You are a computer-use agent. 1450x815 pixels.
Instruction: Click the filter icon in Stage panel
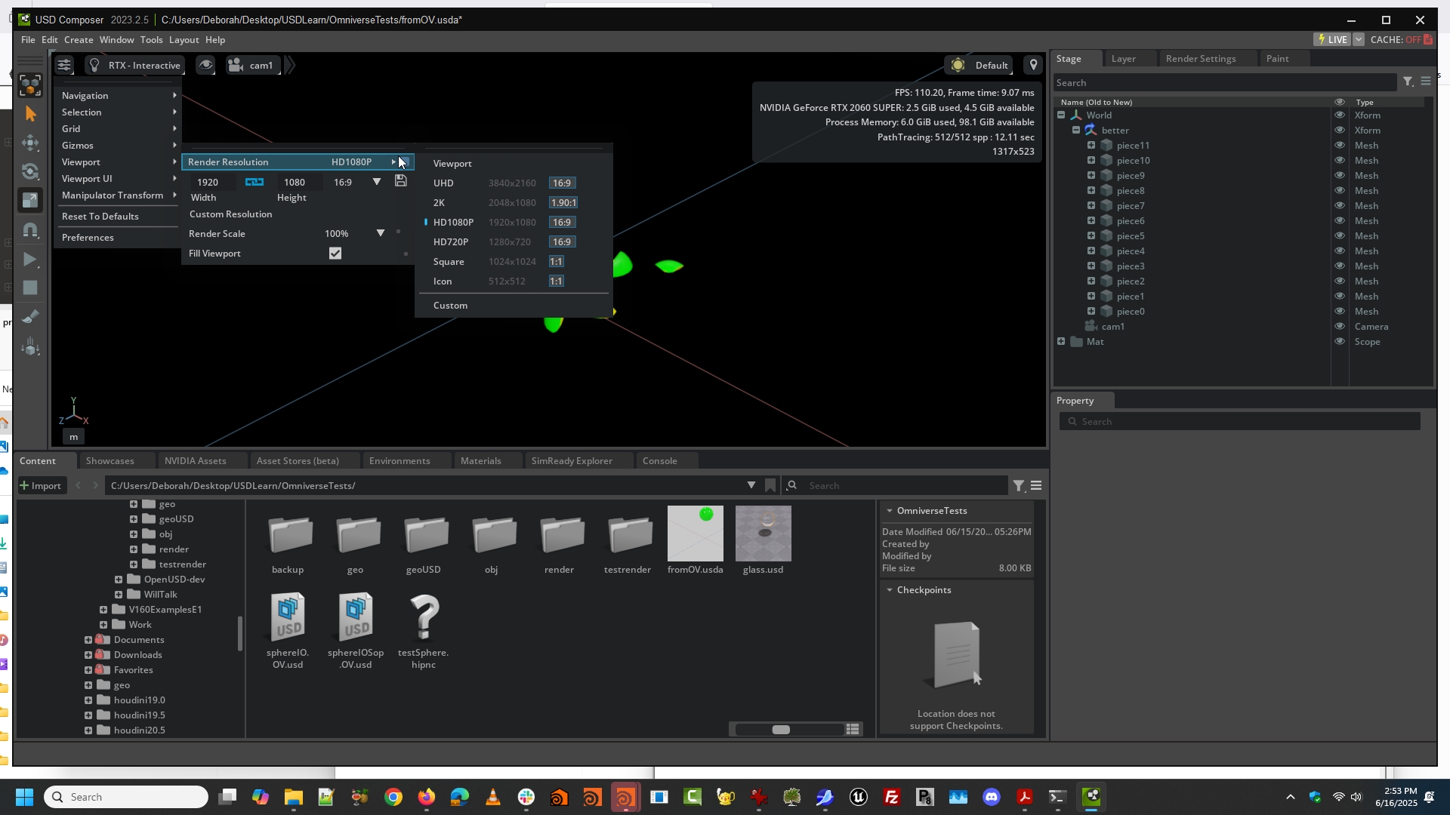coord(1408,81)
